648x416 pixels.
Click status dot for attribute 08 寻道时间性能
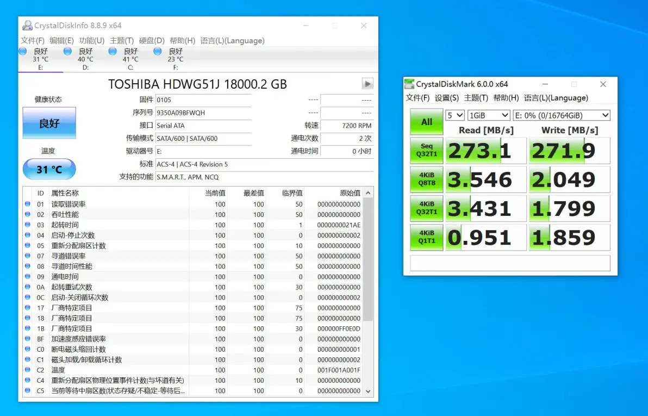point(28,266)
